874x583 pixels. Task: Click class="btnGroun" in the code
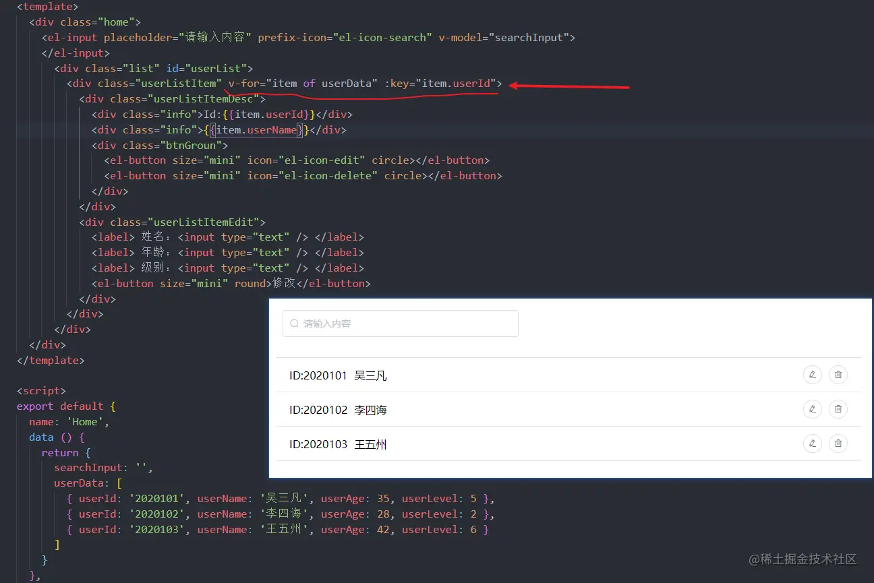pyautogui.click(x=172, y=145)
